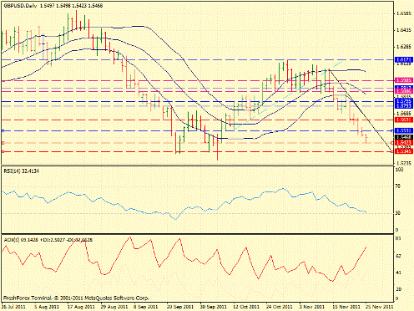Click the 17 Aug 2011 date label
This screenshot has height=311, width=414.
pyautogui.click(x=80, y=307)
